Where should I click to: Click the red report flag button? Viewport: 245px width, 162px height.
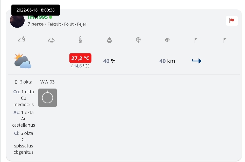pyautogui.click(x=232, y=21)
